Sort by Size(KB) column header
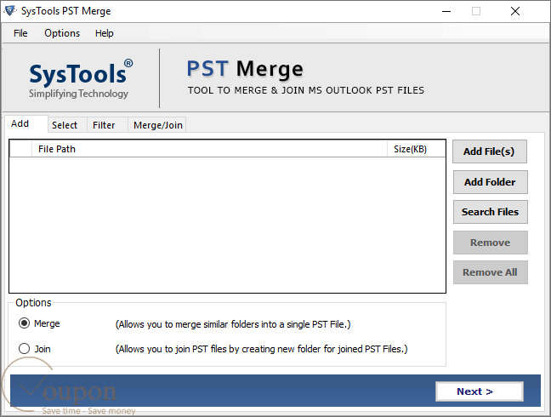This screenshot has width=551, height=417. point(416,149)
